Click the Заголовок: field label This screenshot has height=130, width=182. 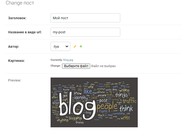pyautogui.click(x=17, y=18)
